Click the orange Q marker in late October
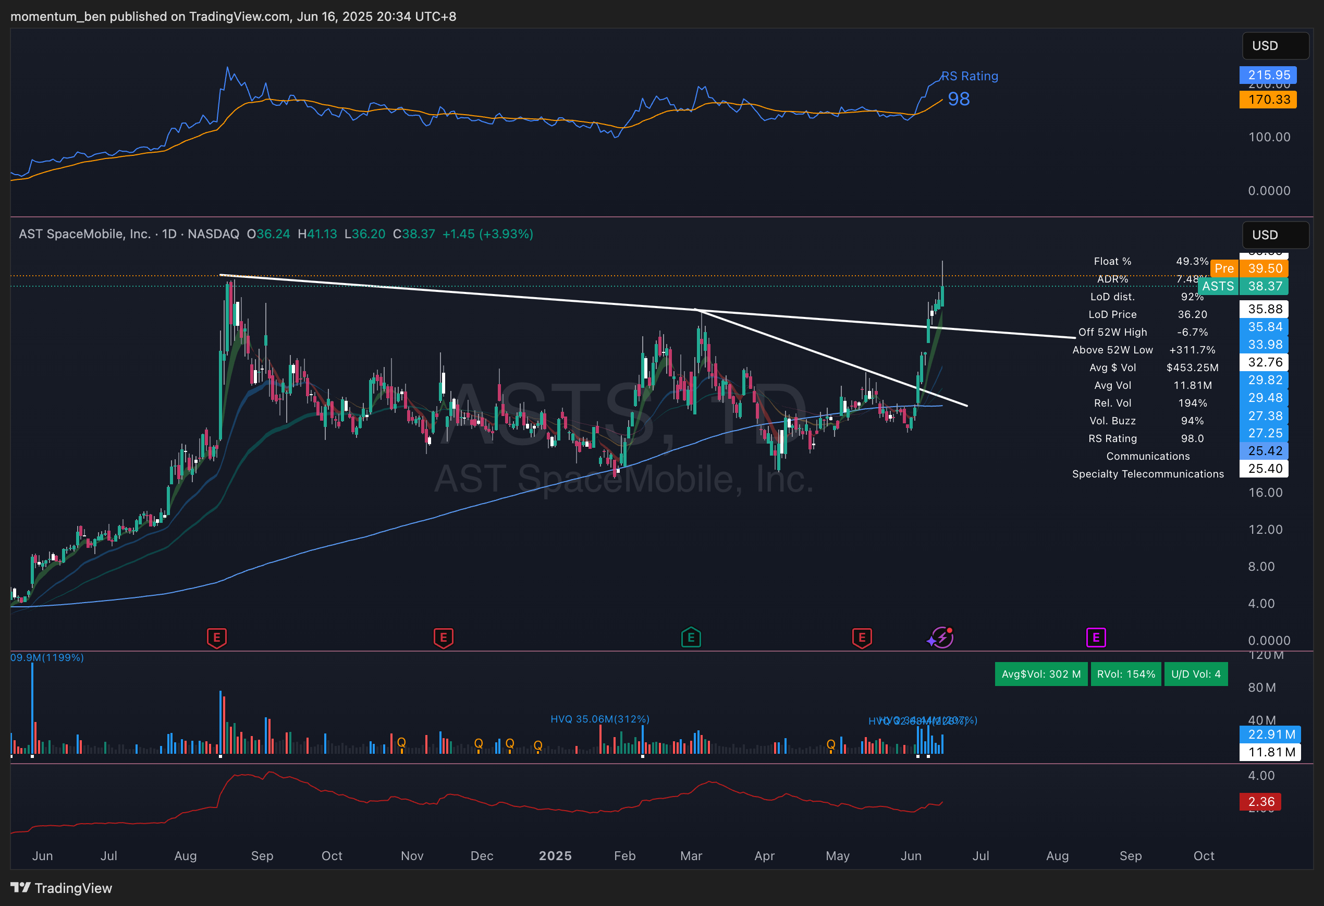Screen dimensions: 1324x906 pos(401,742)
